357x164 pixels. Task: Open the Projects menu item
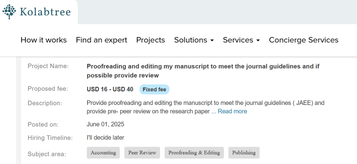coord(151,40)
